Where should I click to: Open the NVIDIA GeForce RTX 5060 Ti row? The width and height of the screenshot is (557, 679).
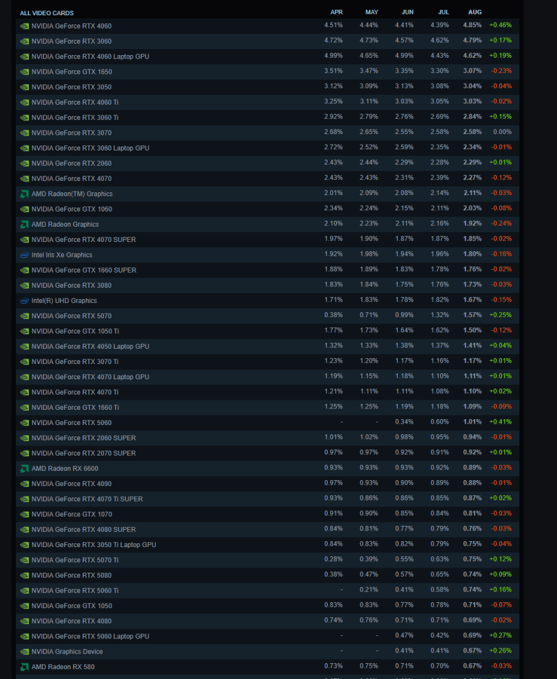(75, 590)
